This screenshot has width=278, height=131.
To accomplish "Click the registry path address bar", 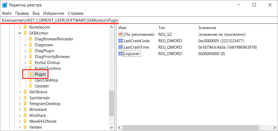I will pyautogui.click(x=139, y=20).
